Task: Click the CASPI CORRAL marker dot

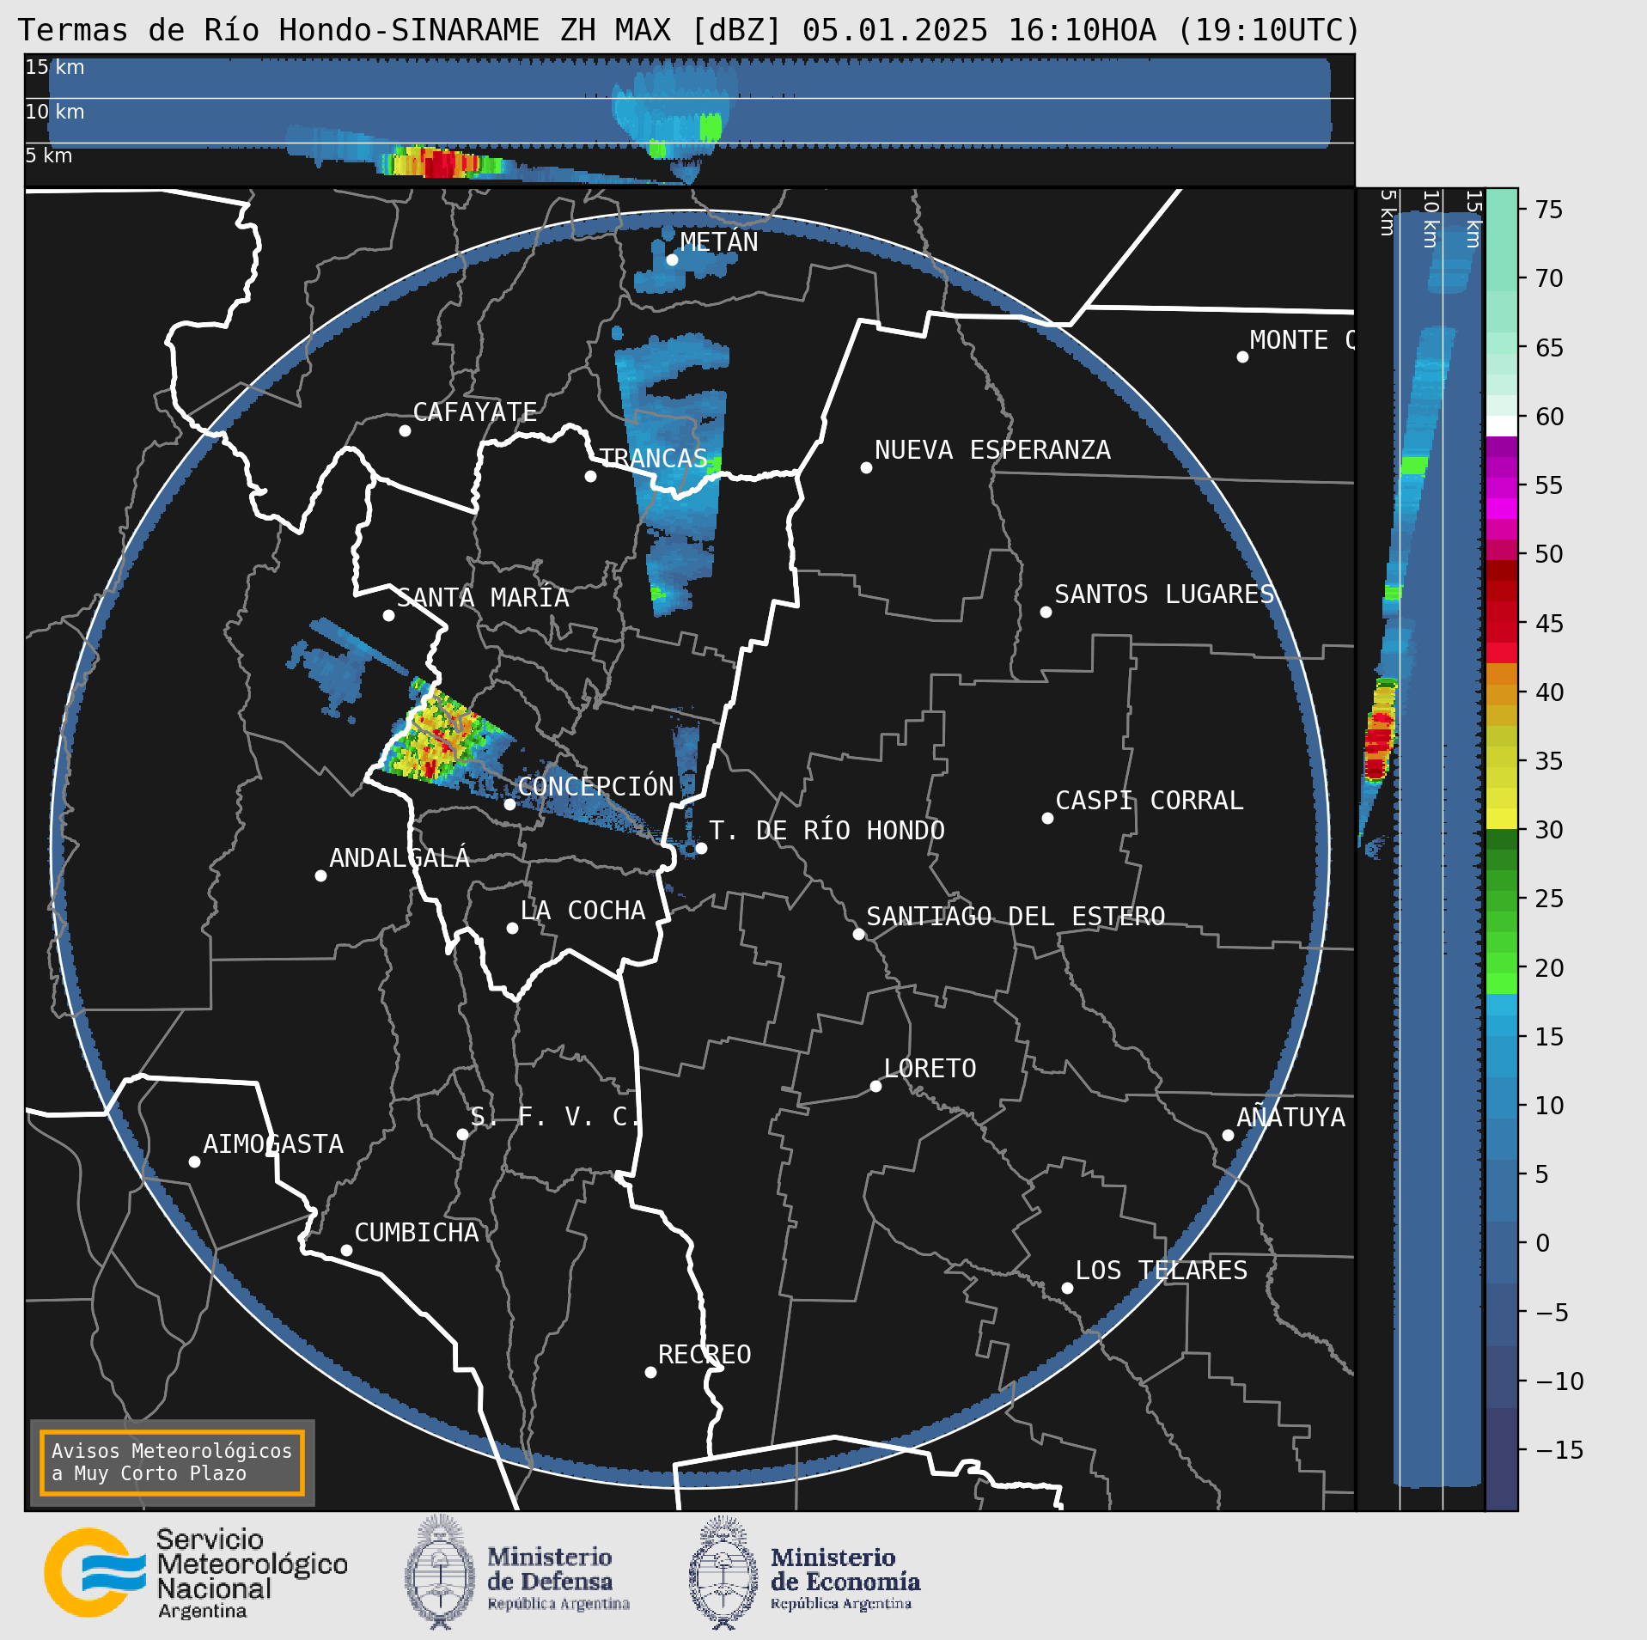Action: tap(1047, 818)
